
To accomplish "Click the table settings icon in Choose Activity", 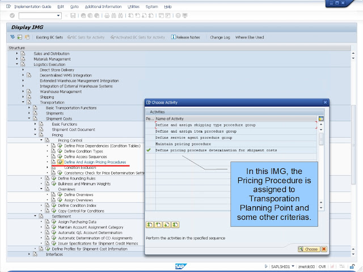I will pyautogui.click(x=321, y=118).
